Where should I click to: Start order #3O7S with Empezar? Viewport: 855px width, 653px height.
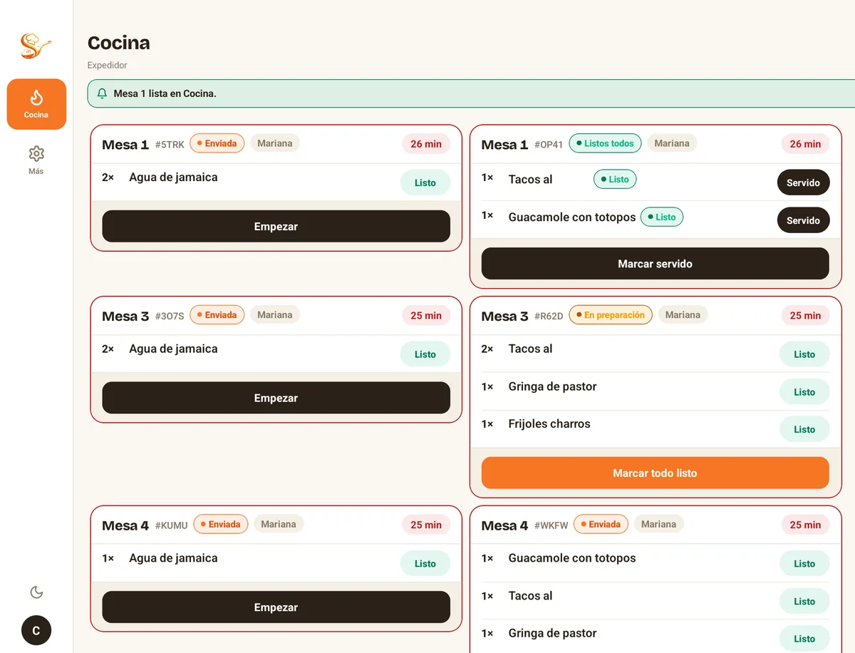click(276, 398)
